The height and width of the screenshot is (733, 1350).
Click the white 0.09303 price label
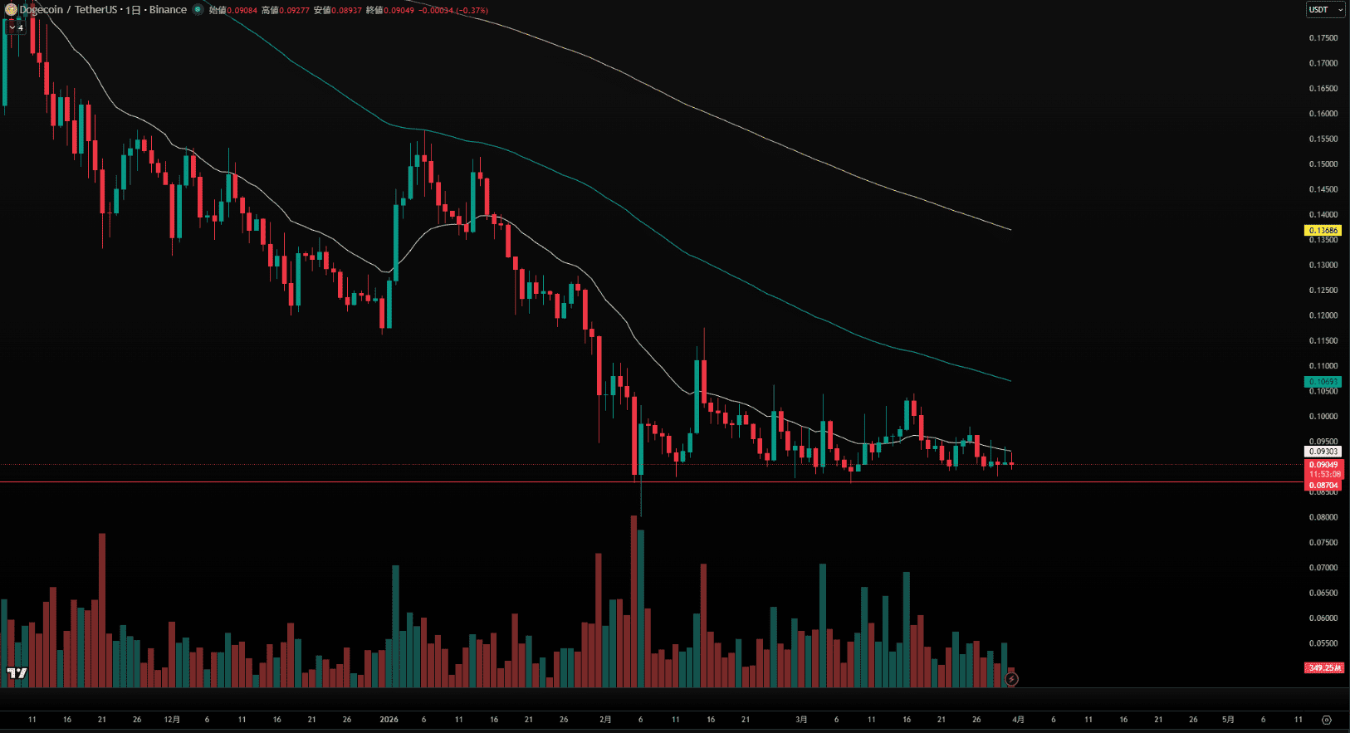coord(1323,452)
